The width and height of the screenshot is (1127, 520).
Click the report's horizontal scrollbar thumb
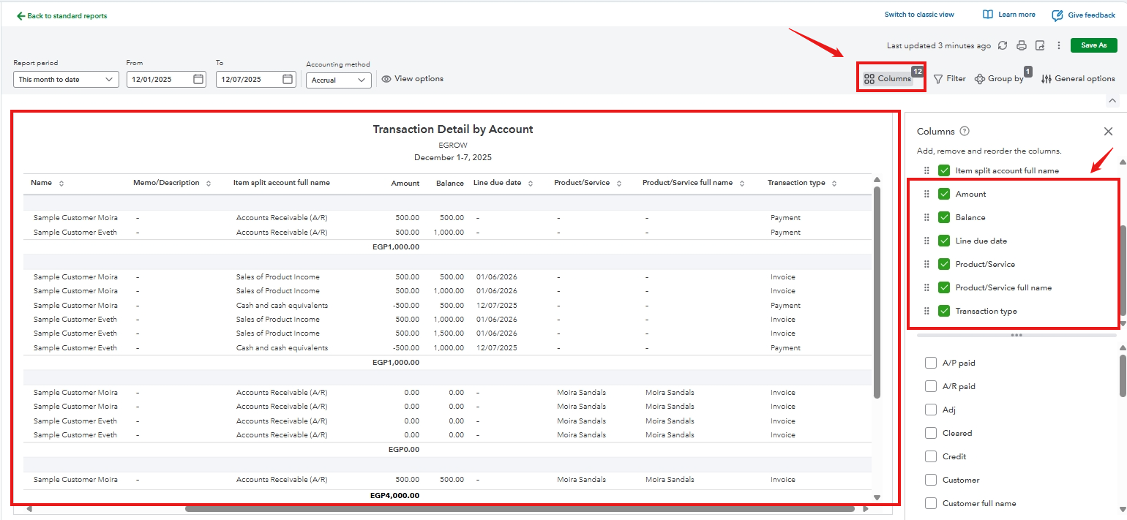[x=520, y=508]
